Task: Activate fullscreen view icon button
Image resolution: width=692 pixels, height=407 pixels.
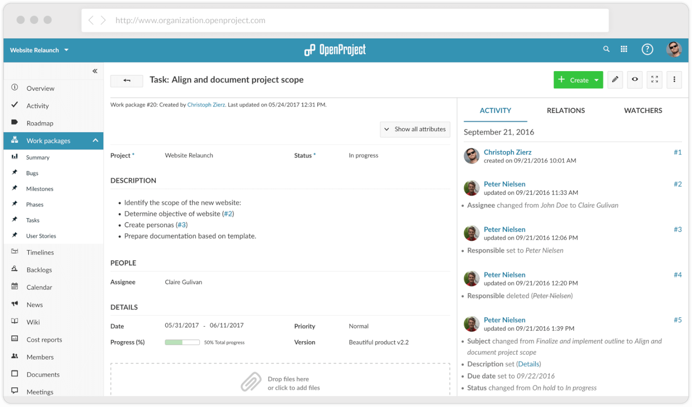Action: (x=655, y=80)
